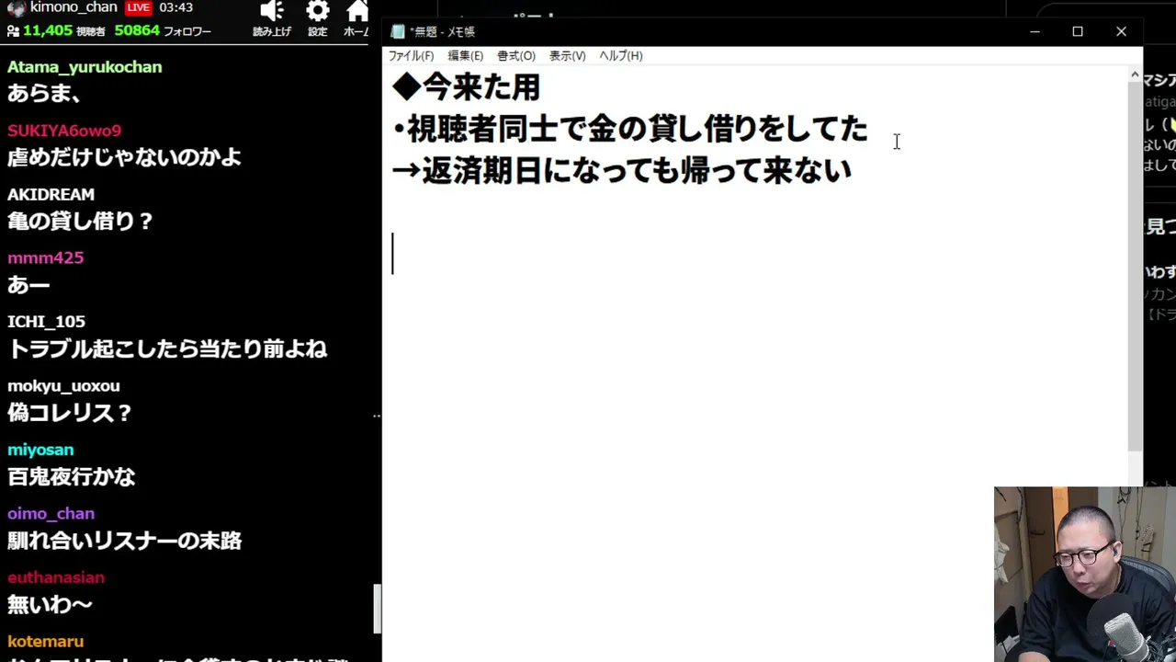The height and width of the screenshot is (662, 1176).
Task: Click the chat panel scrollbar thumb
Action: click(x=377, y=609)
